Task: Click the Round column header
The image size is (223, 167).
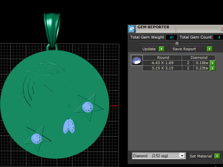Action: pyautogui.click(x=162, y=58)
